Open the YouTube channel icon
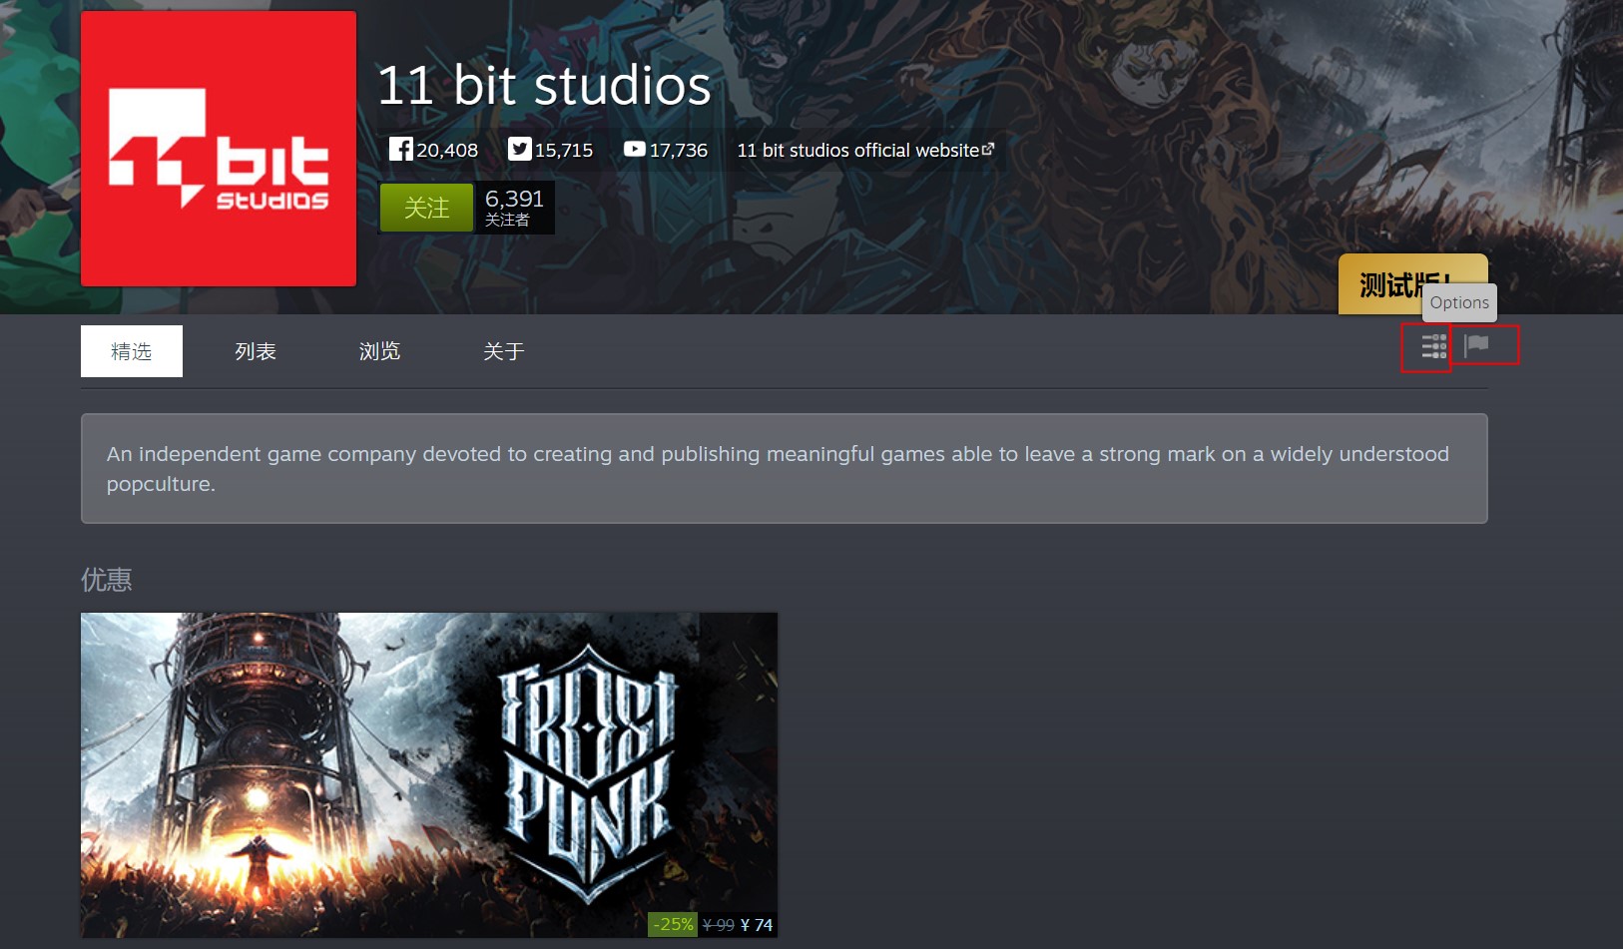1623x949 pixels. tap(634, 150)
